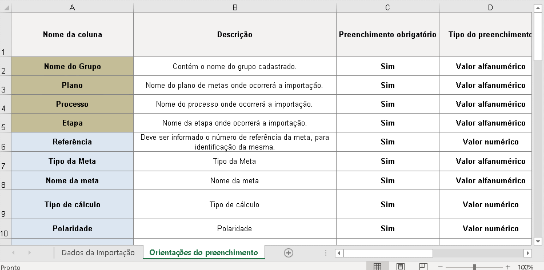Image resolution: width=544 pixels, height=270 pixels.
Task: Click the tab bar resize dots handle
Action: [326, 253]
